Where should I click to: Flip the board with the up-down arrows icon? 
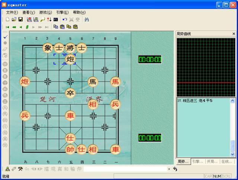point(49,19)
